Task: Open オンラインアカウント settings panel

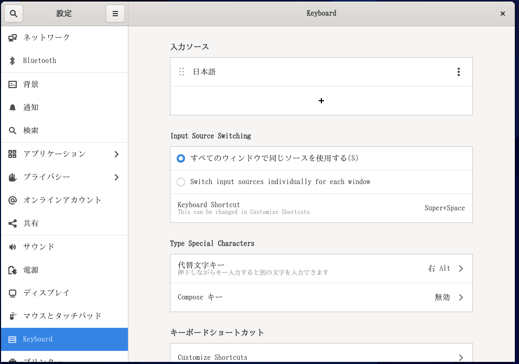Action: [x=64, y=200]
